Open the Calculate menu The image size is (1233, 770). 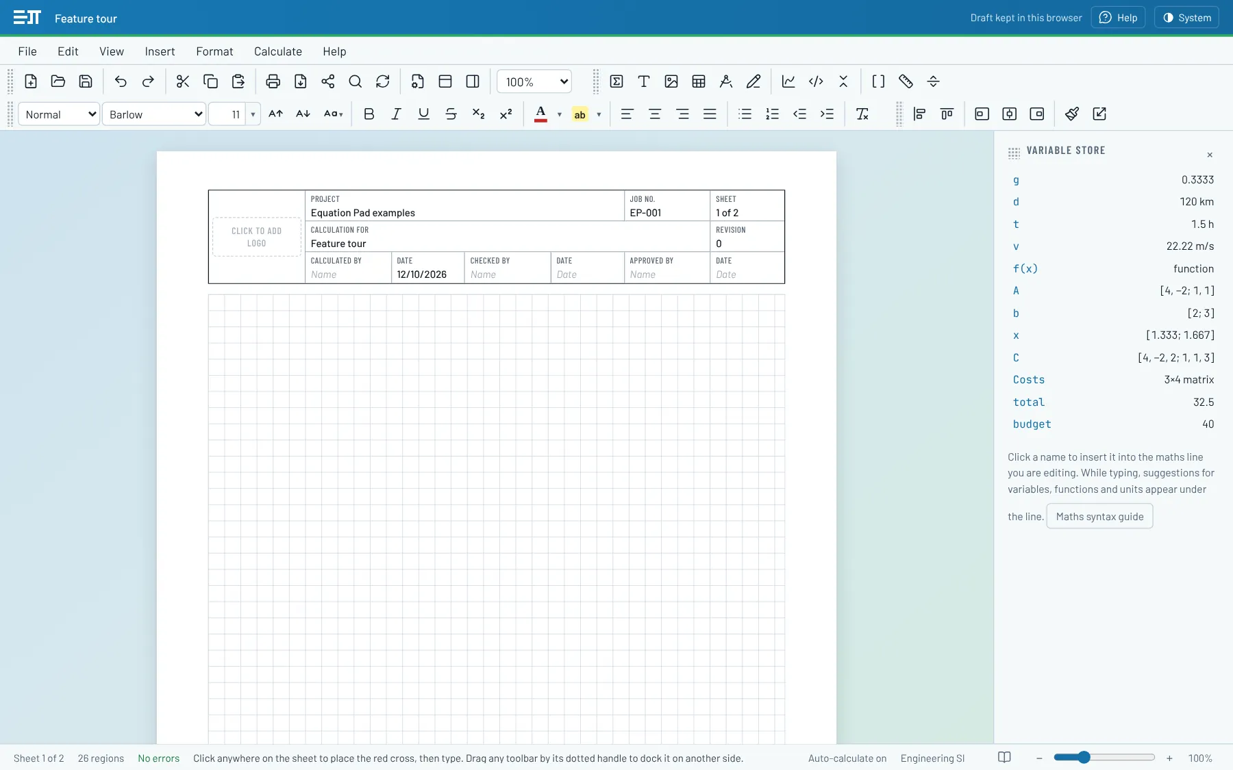tap(278, 51)
